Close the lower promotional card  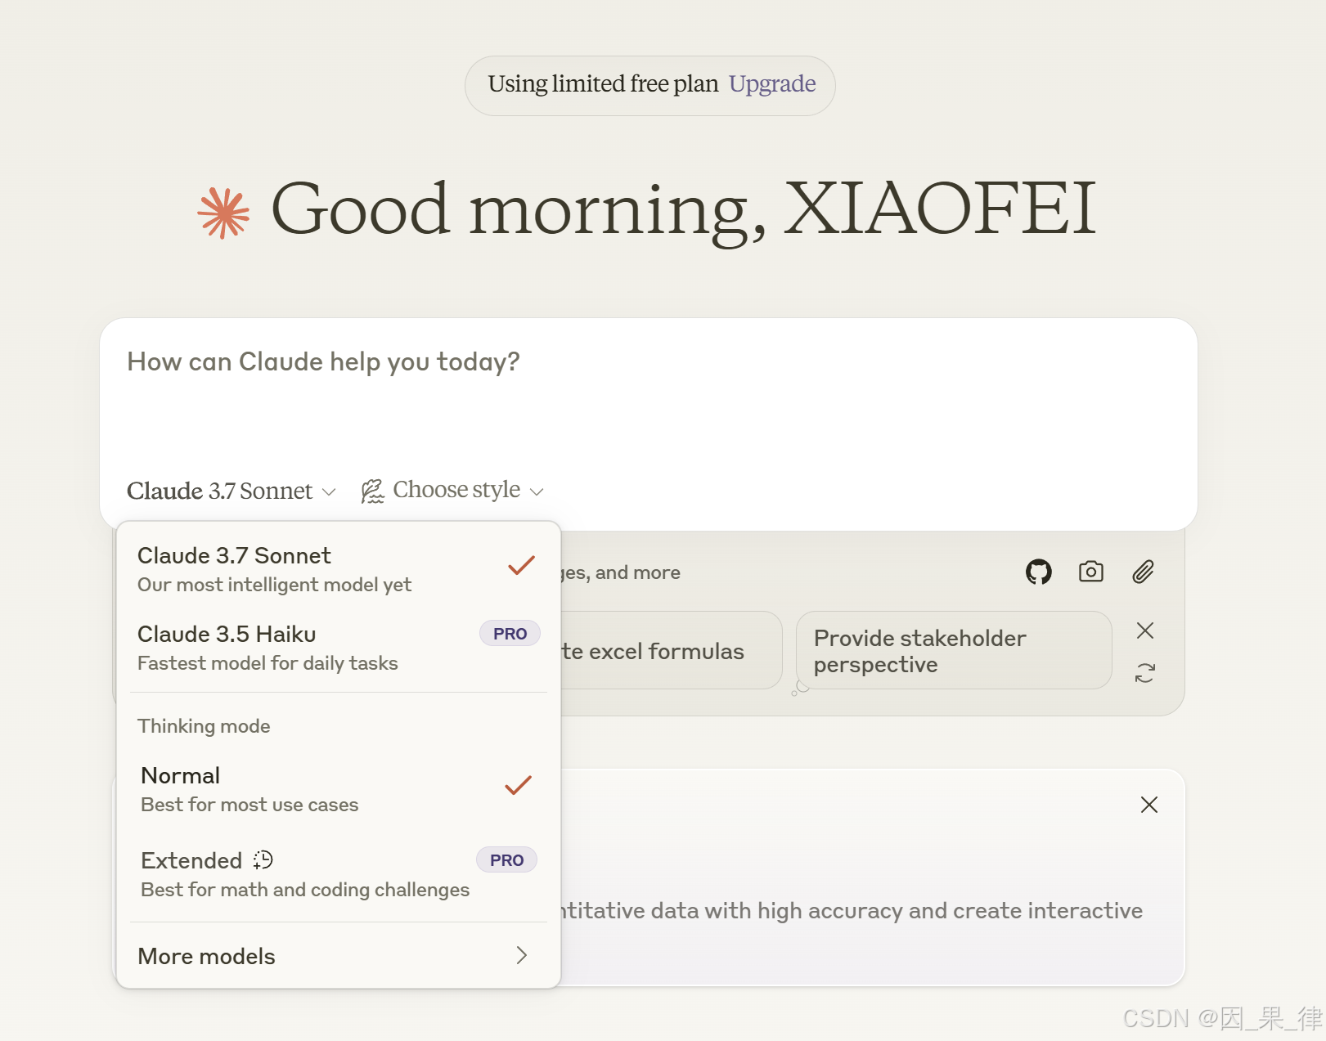click(1148, 805)
